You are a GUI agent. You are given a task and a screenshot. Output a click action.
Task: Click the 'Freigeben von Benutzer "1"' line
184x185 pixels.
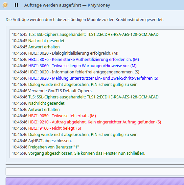pos(45,147)
